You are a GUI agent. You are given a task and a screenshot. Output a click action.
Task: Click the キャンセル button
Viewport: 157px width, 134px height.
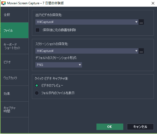140,127
